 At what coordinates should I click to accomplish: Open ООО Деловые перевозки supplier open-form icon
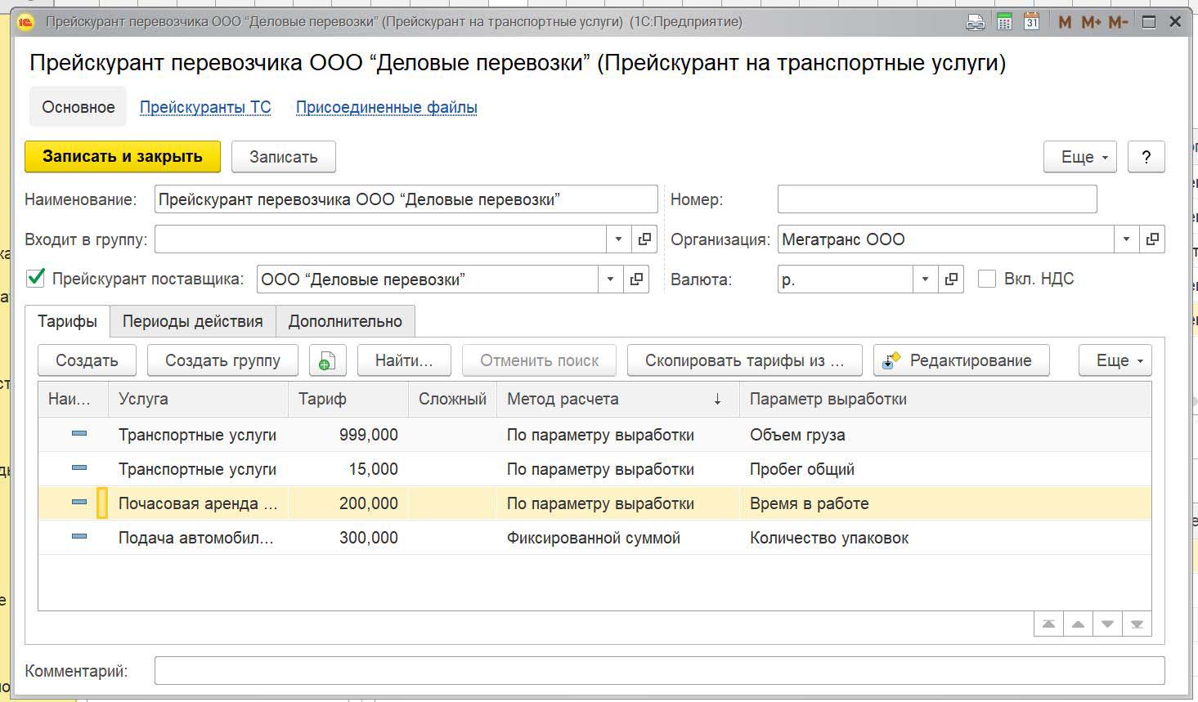click(x=635, y=279)
